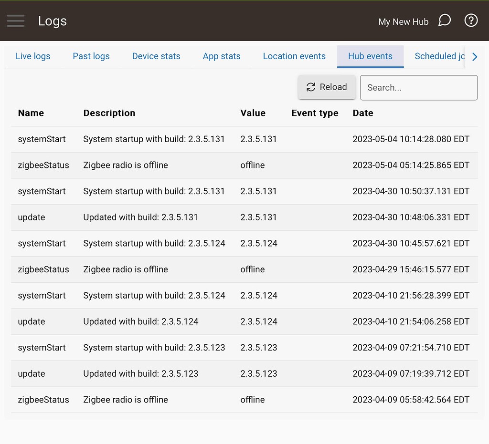
Task: Click date 2023-04-09 07:19:39.712 EDT
Action: pos(411,374)
